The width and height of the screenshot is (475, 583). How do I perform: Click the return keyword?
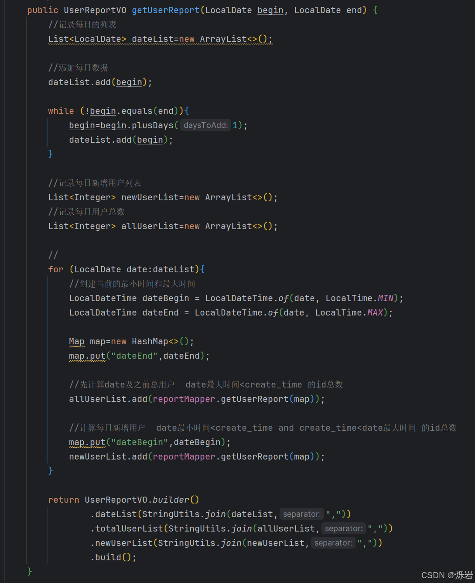point(64,500)
